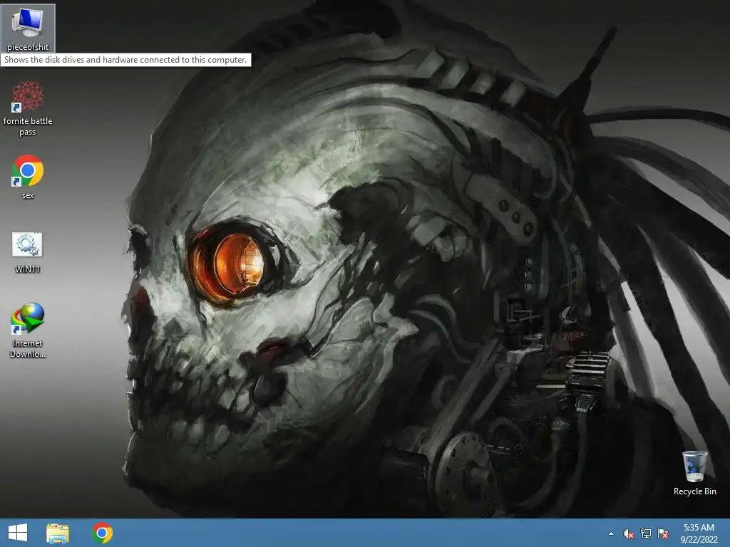Click the 'Internet Downlo...' label text
This screenshot has width=730, height=547.
point(28,348)
